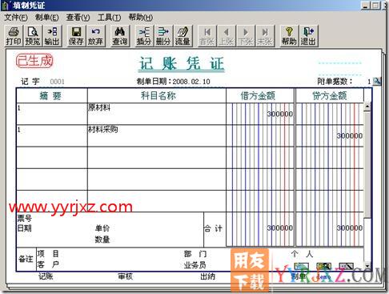The height and width of the screenshot is (294, 389).
Task: Click 贷方金额 column header
Action: click(330, 95)
